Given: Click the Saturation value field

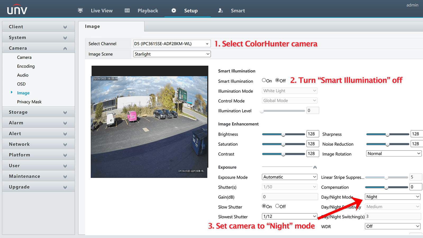Looking at the screenshot, I should pyautogui.click(x=313, y=144).
